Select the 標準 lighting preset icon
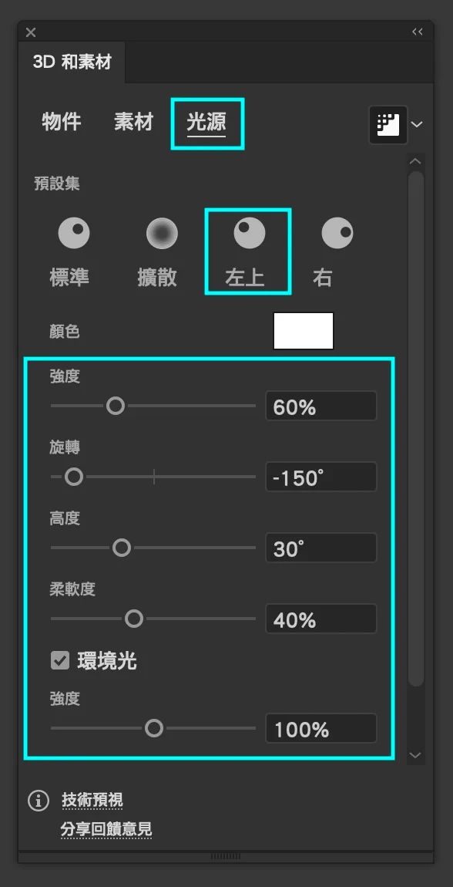Image resolution: width=453 pixels, height=887 pixels. coord(74,233)
